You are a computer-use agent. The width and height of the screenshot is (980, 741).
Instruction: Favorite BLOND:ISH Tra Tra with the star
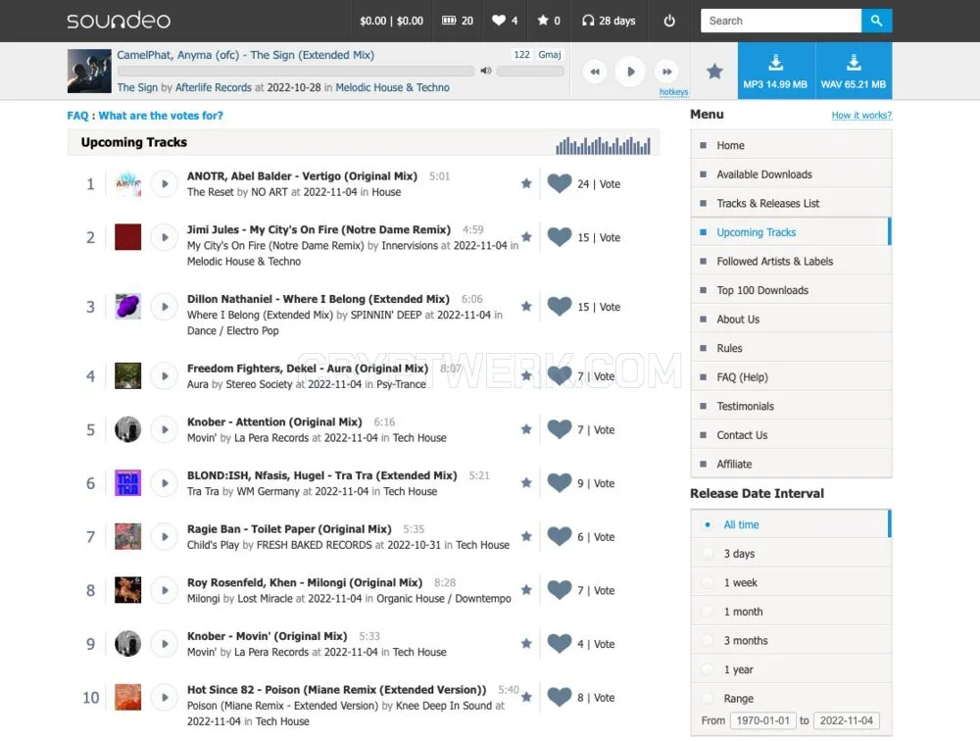pos(526,483)
